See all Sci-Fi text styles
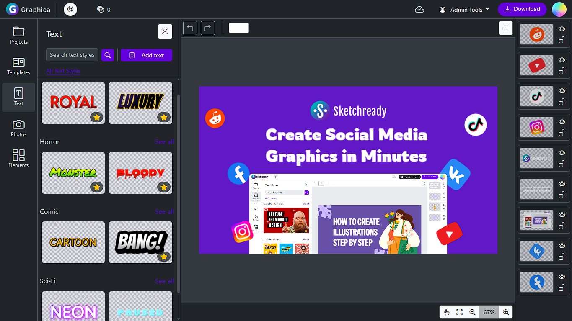 click(164, 281)
